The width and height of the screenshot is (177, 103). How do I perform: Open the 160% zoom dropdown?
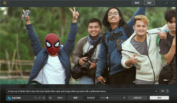pyautogui.click(x=60, y=98)
